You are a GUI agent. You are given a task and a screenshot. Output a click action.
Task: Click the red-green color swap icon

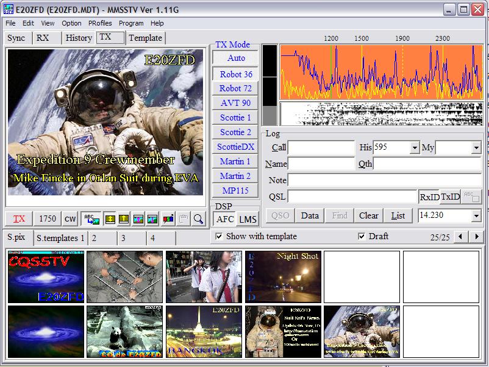click(168, 219)
